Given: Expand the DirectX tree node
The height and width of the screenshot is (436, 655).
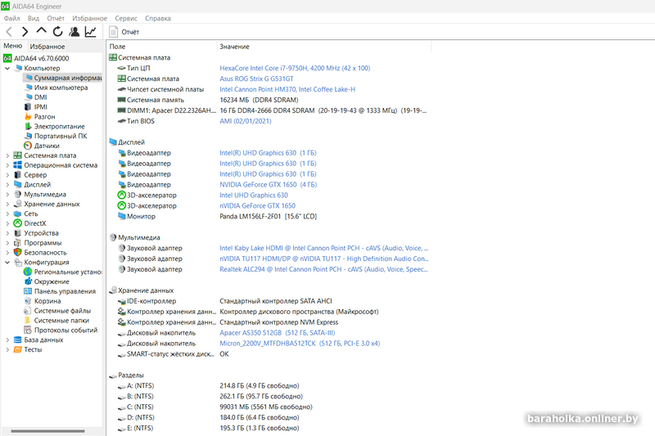Looking at the screenshot, I should click(7, 223).
